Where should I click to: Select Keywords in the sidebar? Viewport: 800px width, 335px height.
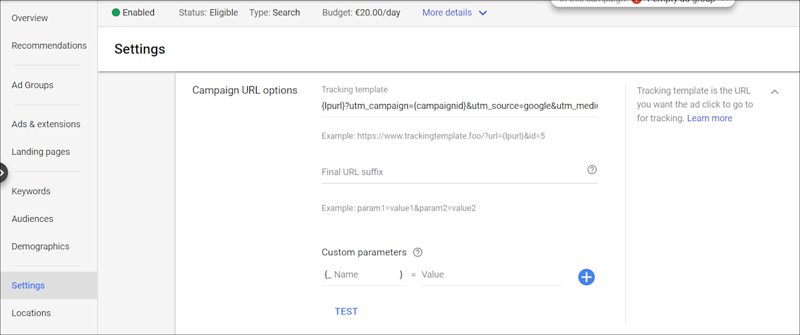31,191
